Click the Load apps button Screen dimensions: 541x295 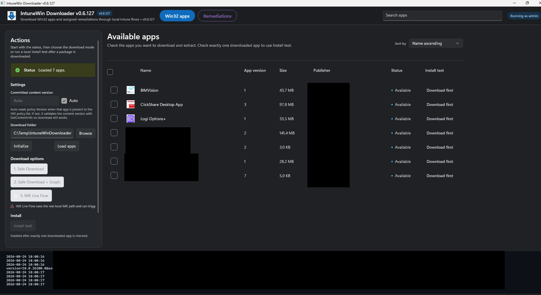67,146
